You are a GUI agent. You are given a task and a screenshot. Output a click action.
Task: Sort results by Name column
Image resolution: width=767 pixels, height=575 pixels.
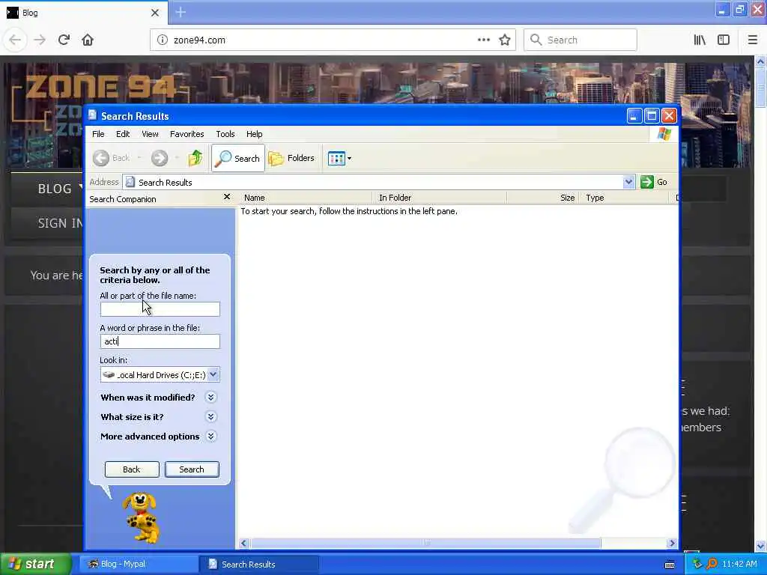306,198
